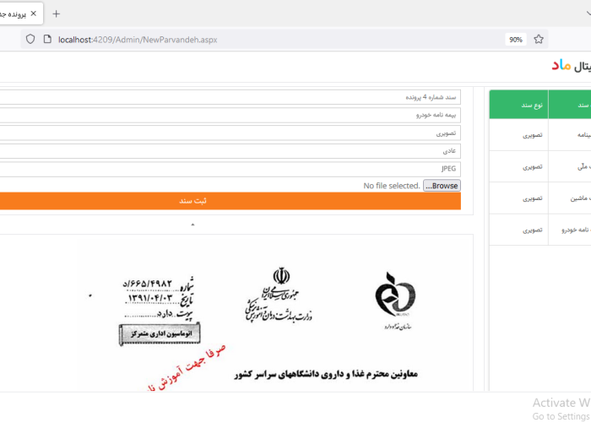Click the نوع سند column header
Screen dimensions: 591x439
click(x=532, y=106)
